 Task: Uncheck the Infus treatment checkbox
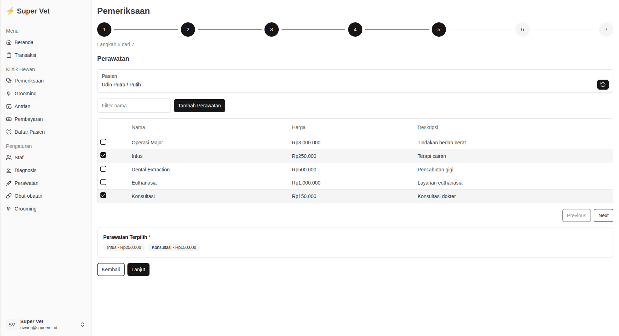[103, 155]
